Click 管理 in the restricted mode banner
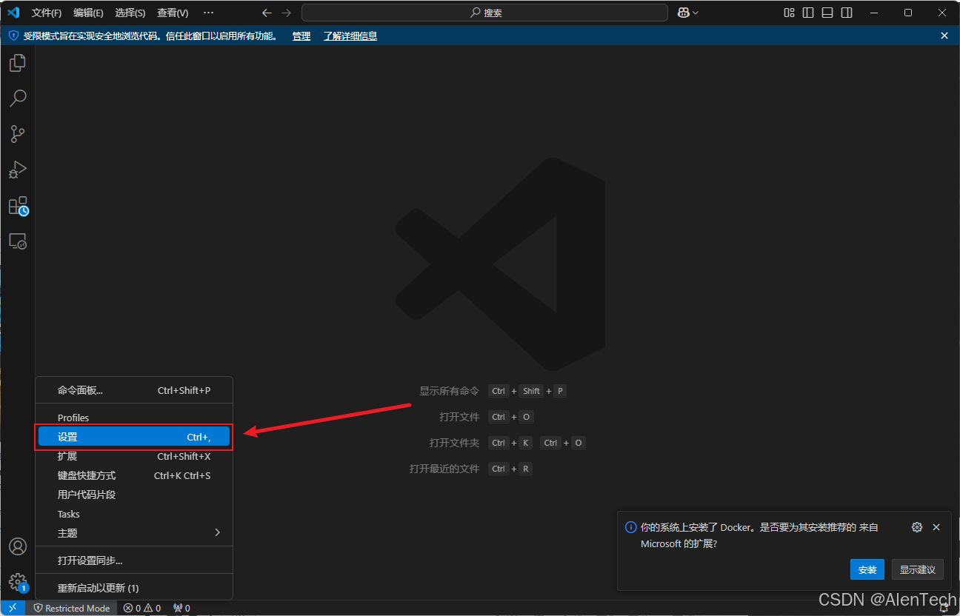The height and width of the screenshot is (616, 960). coord(301,36)
